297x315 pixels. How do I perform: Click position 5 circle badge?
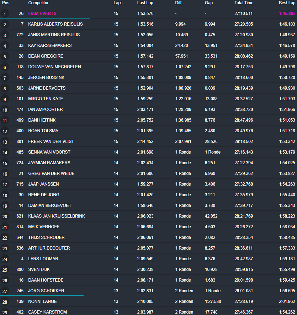pos(5,57)
